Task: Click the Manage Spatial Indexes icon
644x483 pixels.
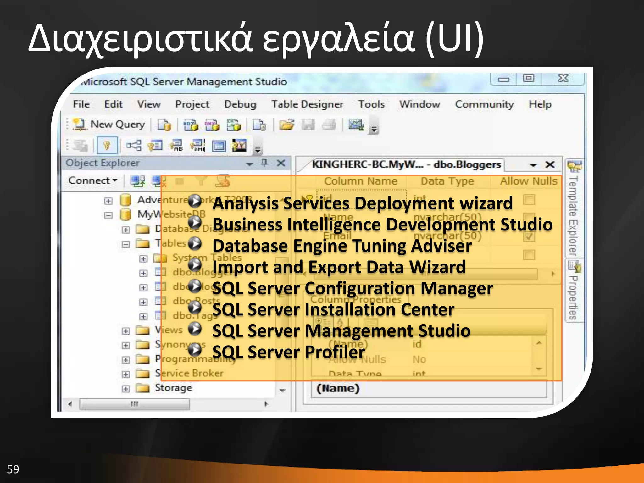Action: click(239, 146)
